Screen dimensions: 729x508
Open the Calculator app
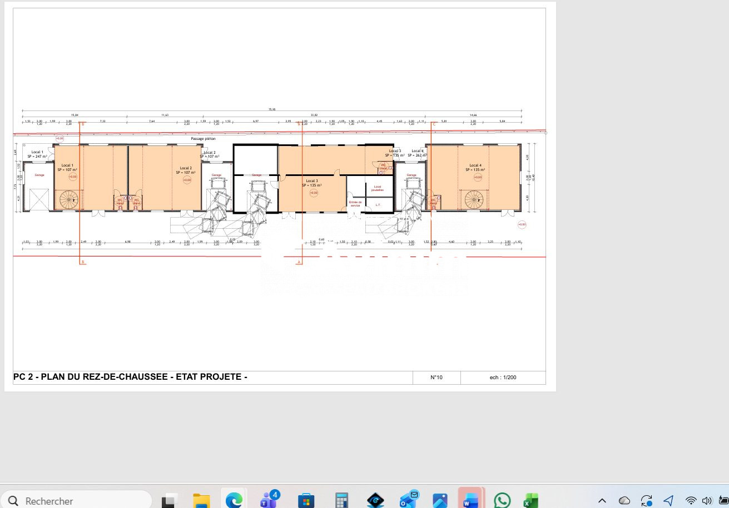click(x=341, y=500)
